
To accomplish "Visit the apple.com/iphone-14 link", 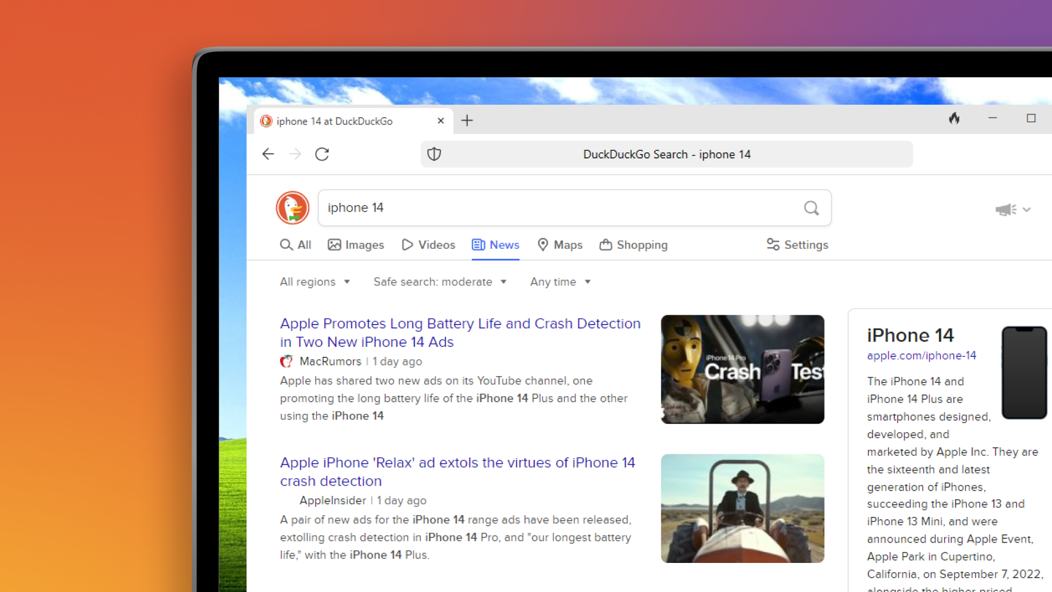I will pyautogui.click(x=922, y=355).
